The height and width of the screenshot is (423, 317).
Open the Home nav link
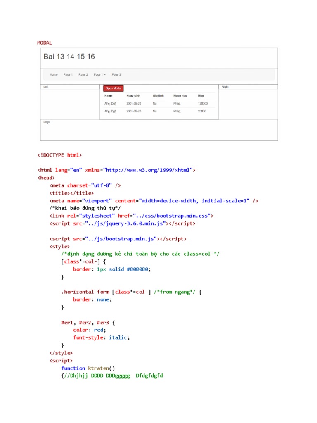[x=54, y=74]
